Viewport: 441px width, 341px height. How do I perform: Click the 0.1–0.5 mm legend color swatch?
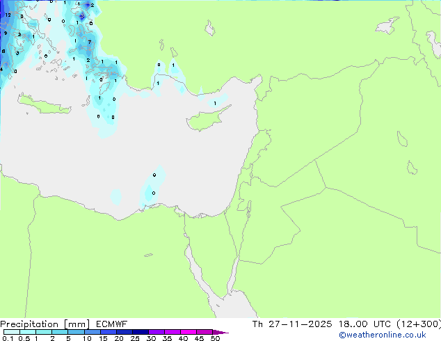pyautogui.click(x=12, y=332)
